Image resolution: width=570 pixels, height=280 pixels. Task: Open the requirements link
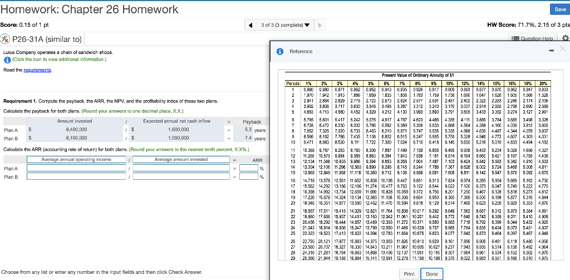[x=37, y=70]
